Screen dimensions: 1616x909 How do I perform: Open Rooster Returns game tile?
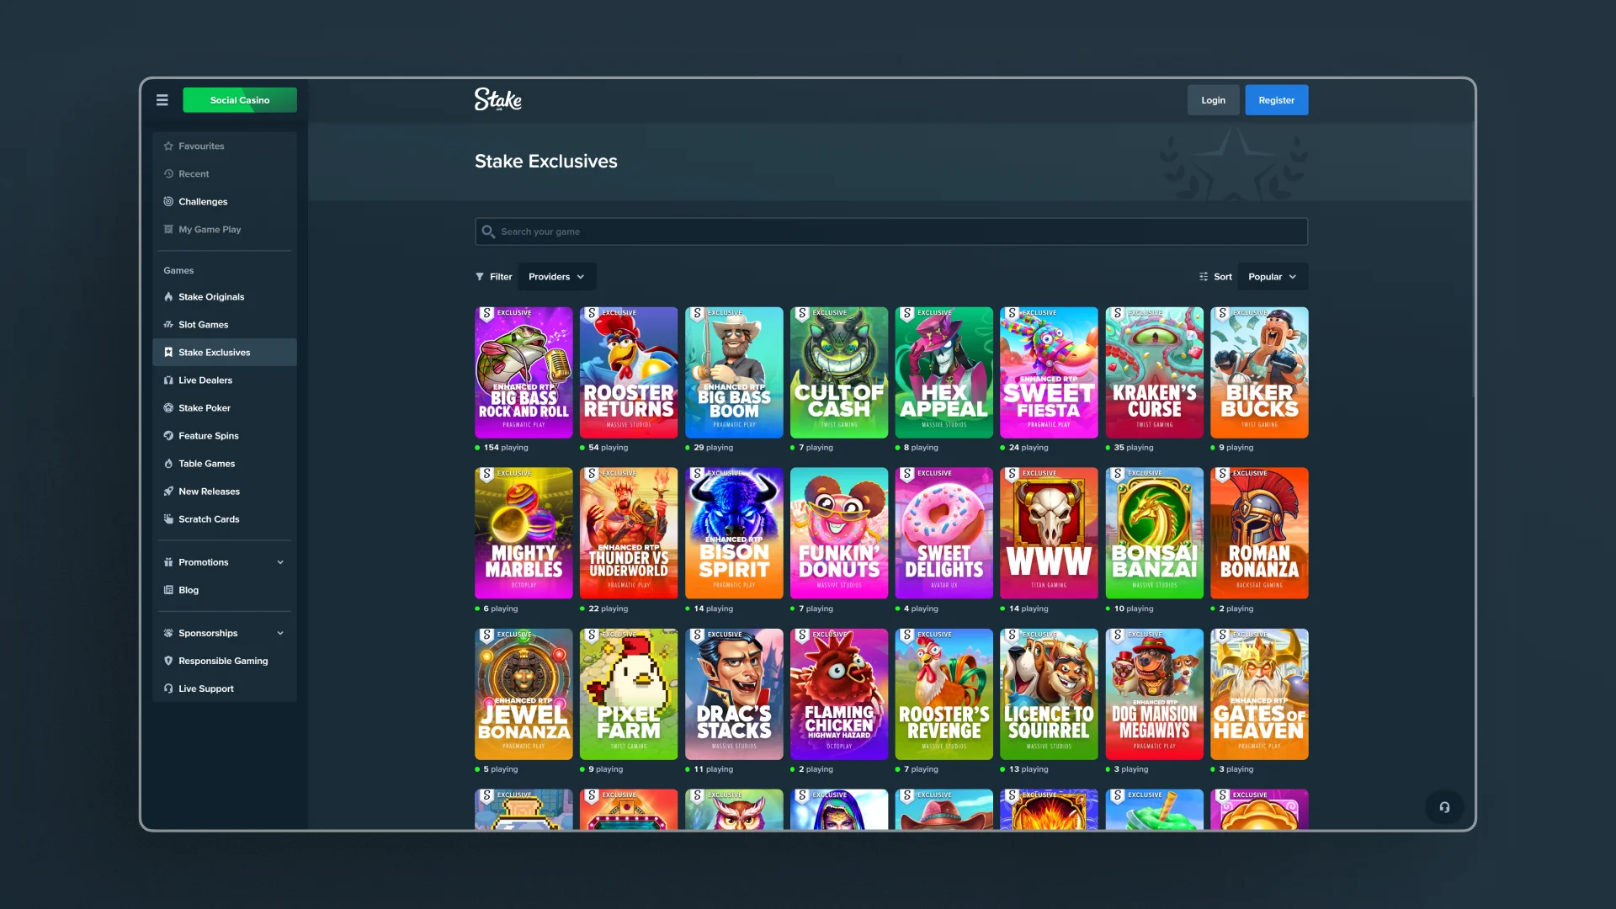[629, 373]
